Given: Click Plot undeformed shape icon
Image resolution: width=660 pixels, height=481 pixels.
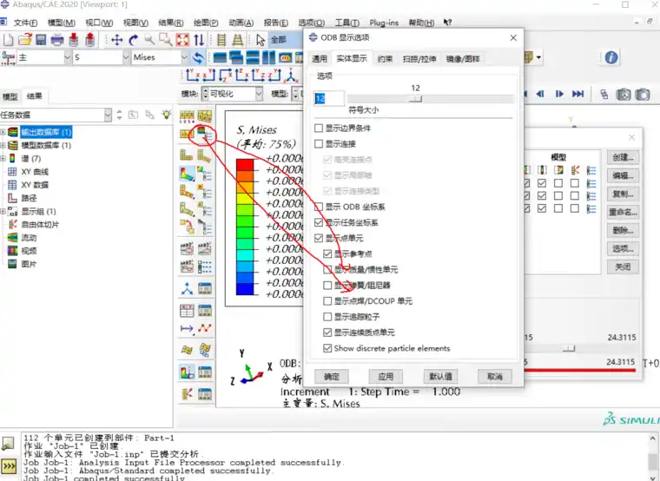Looking at the screenshot, I should 187,155.
